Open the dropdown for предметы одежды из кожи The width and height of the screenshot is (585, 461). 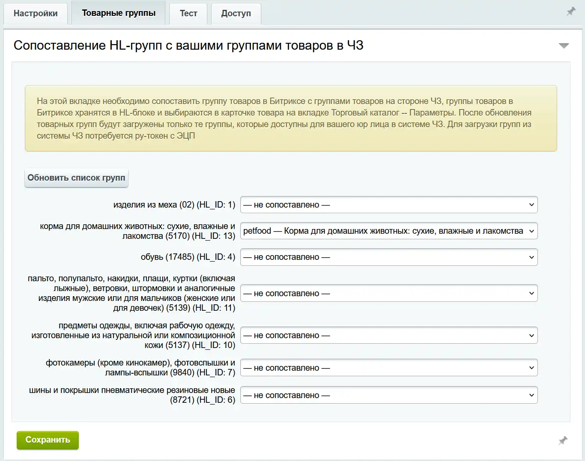click(389, 335)
